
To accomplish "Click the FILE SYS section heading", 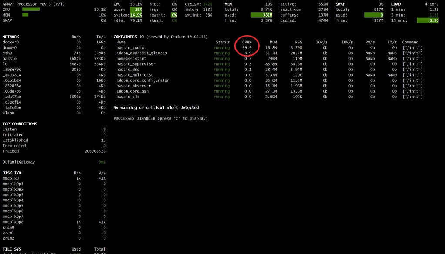I will click(12, 249).
